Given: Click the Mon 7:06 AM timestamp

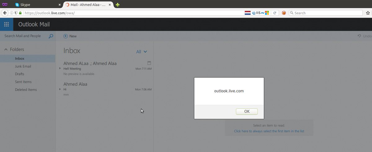Looking at the screenshot, I should (144, 89).
